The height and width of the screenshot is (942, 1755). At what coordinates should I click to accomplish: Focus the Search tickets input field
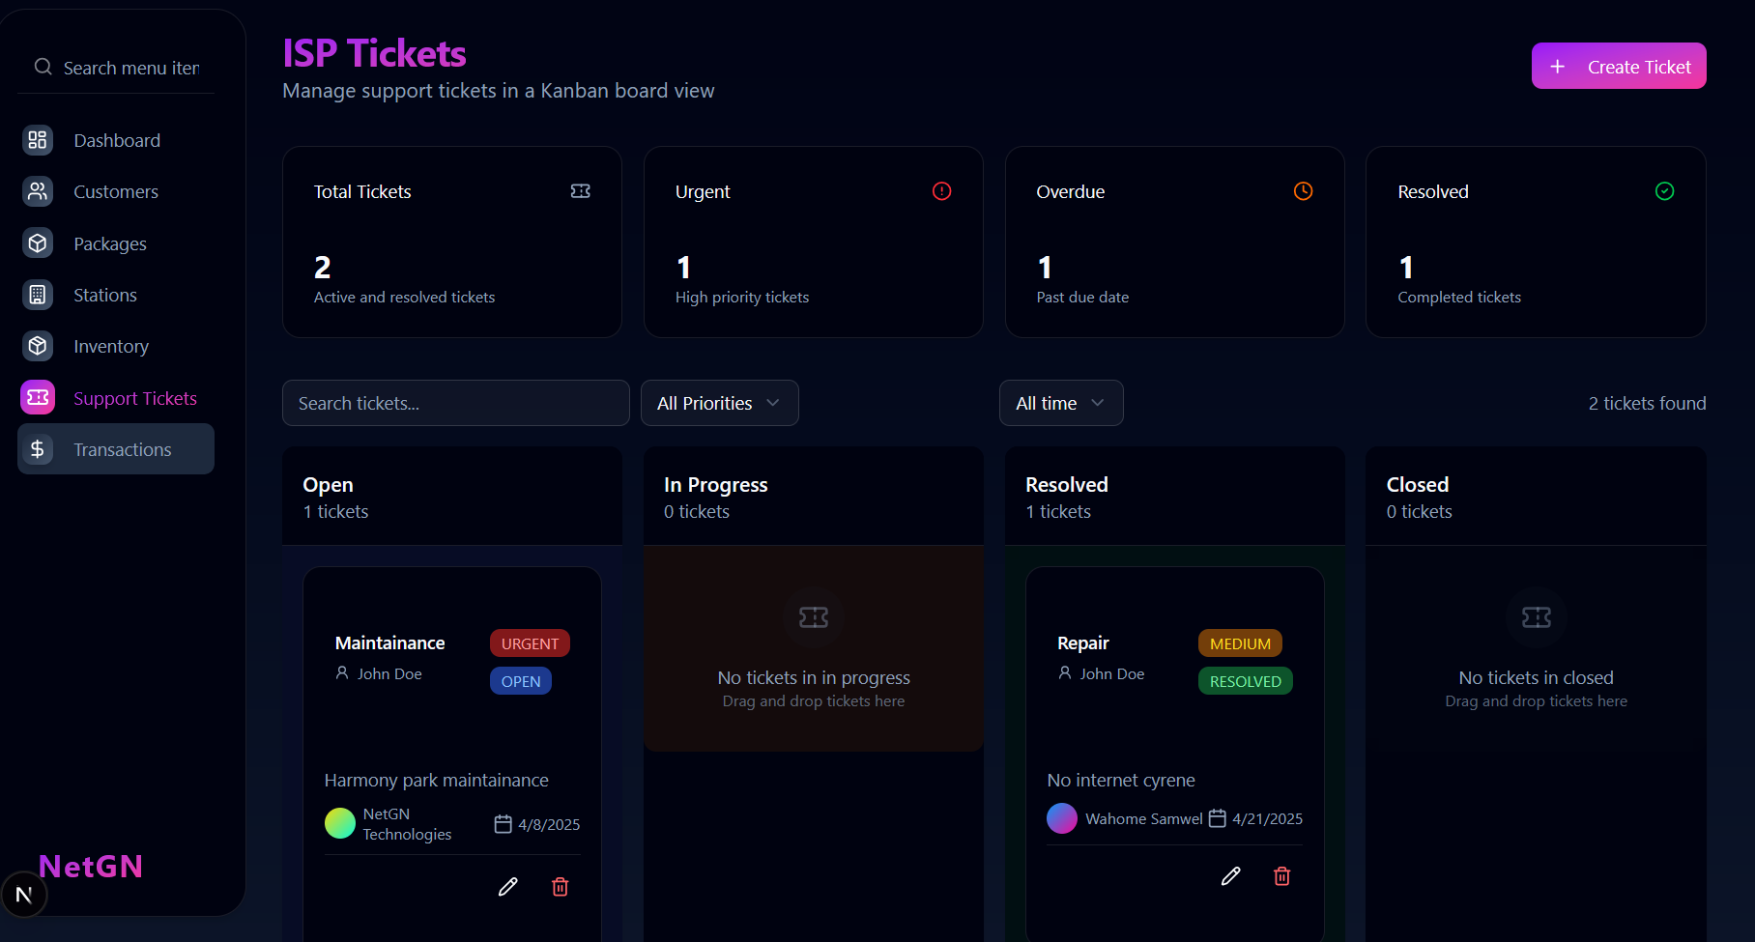pos(455,403)
